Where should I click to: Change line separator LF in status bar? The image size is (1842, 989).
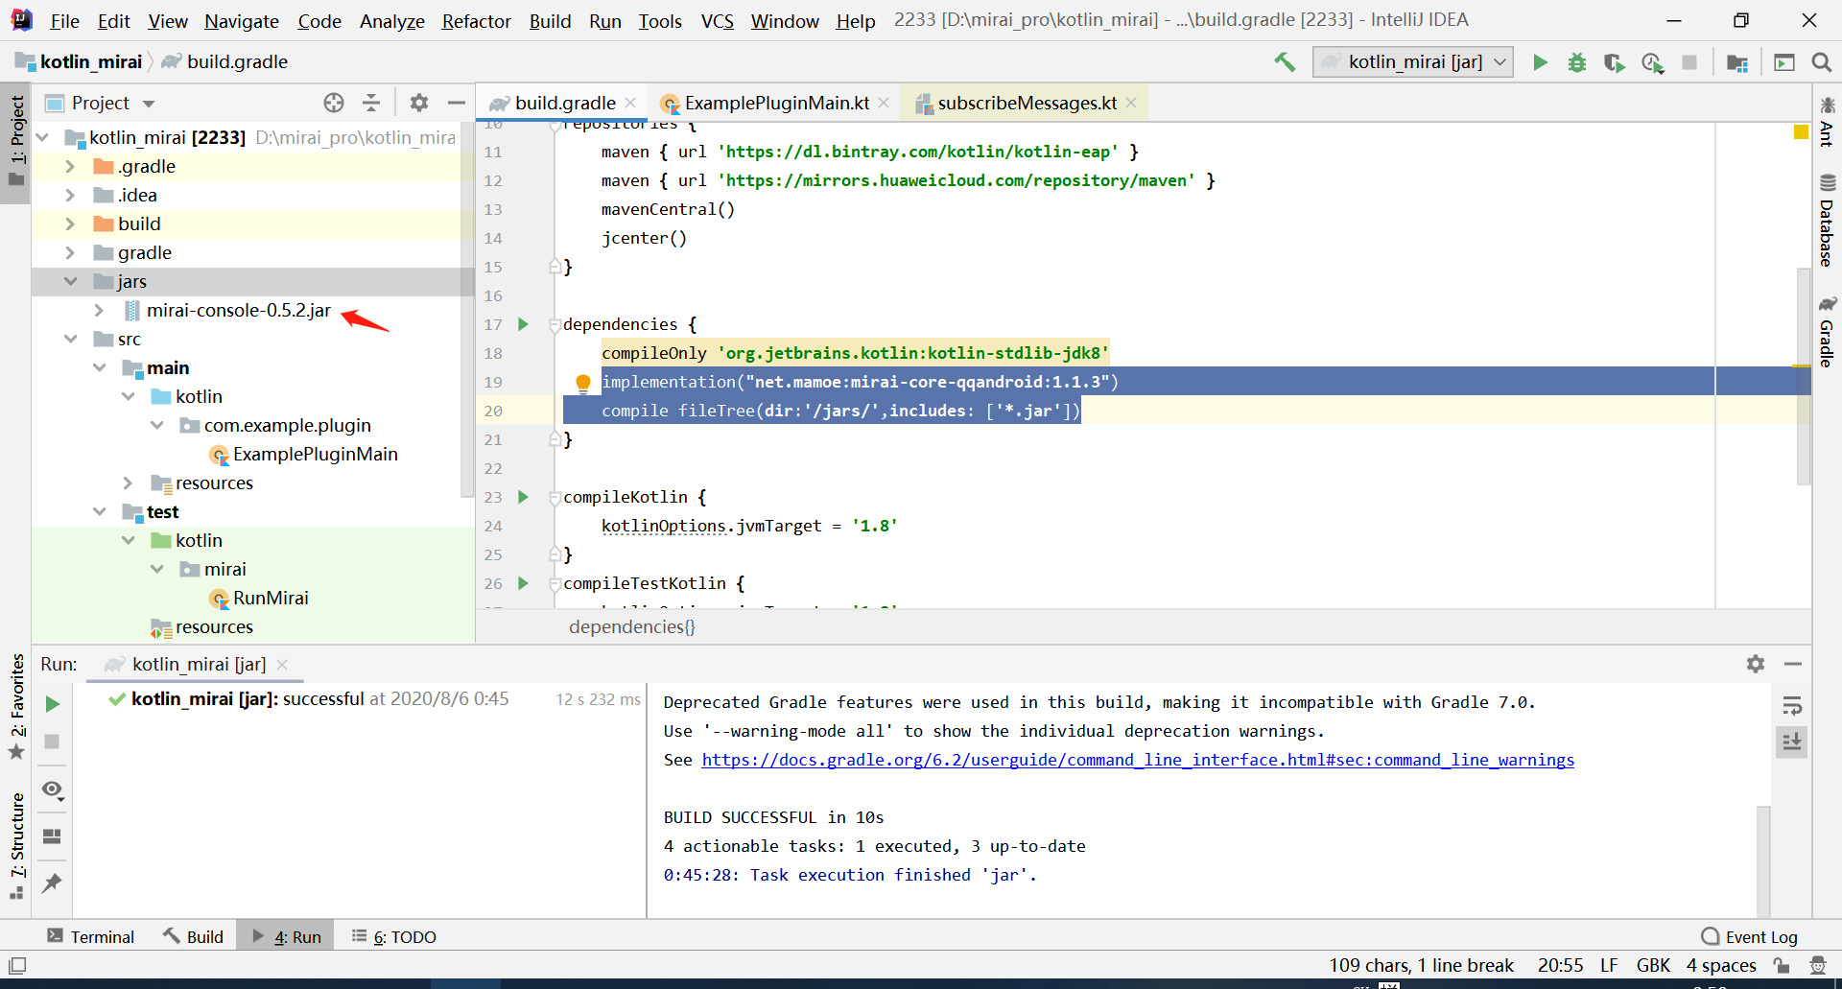pos(1609,965)
